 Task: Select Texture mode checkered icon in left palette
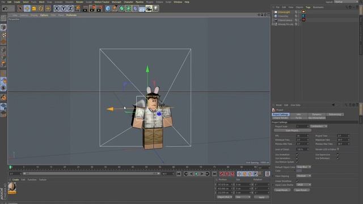tap(3, 35)
